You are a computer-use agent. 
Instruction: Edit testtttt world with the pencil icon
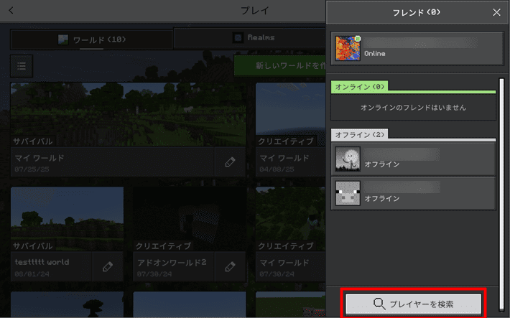click(x=108, y=266)
